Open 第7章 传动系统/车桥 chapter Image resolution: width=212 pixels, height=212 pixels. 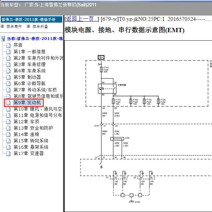coord(35,90)
